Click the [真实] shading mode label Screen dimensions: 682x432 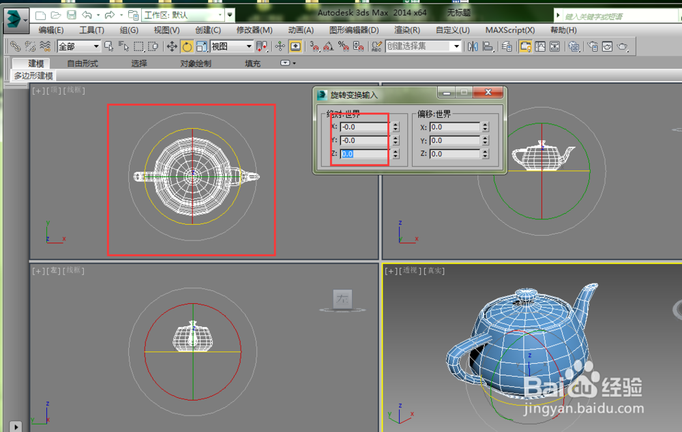pyautogui.click(x=435, y=271)
